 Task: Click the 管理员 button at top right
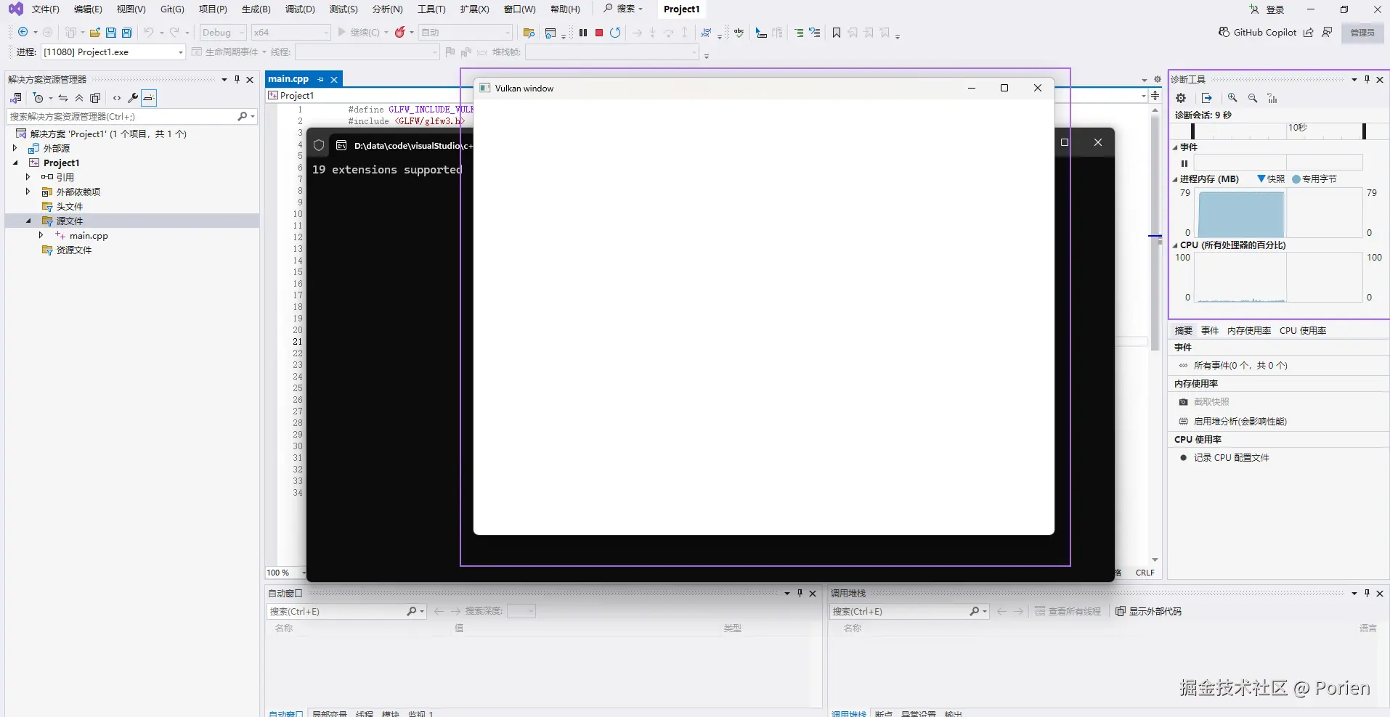click(1362, 33)
